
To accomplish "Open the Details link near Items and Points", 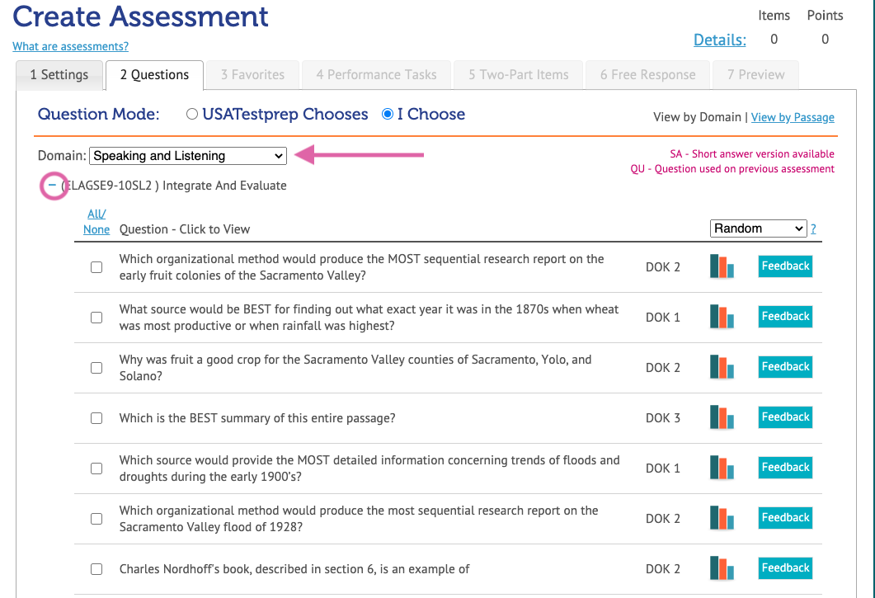I will pos(720,40).
